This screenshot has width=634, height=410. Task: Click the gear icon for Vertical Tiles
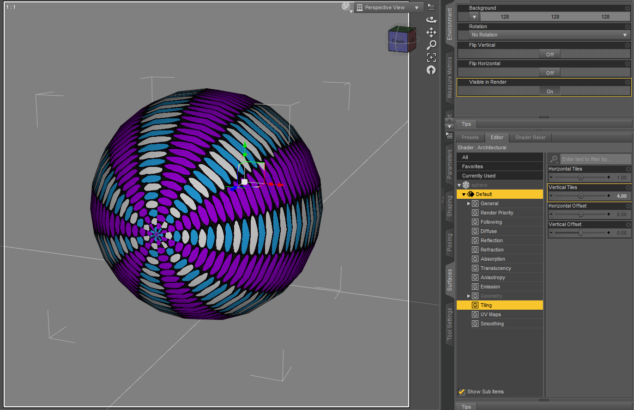coord(628,188)
